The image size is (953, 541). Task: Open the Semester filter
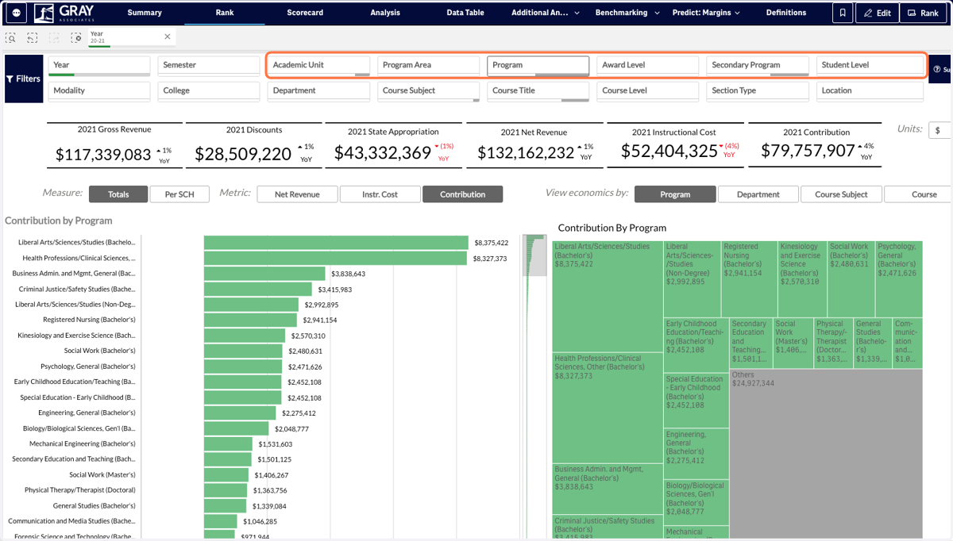point(209,66)
